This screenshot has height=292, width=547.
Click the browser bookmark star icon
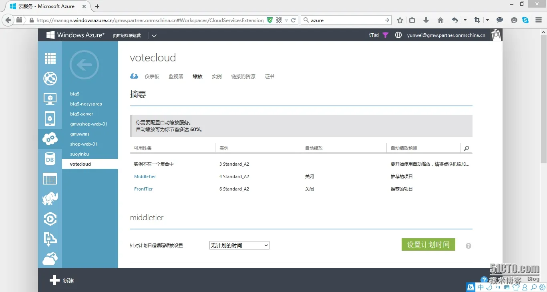tap(400, 20)
